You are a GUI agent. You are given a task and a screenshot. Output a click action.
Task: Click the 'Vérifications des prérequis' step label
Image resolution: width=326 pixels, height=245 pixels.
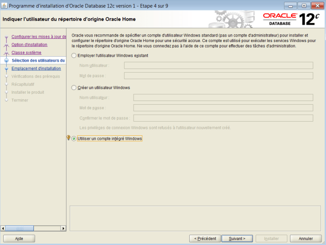[36, 76]
